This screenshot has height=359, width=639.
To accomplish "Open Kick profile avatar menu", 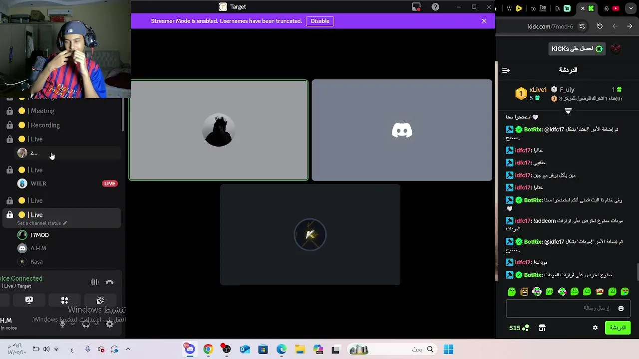I will pos(616,48).
